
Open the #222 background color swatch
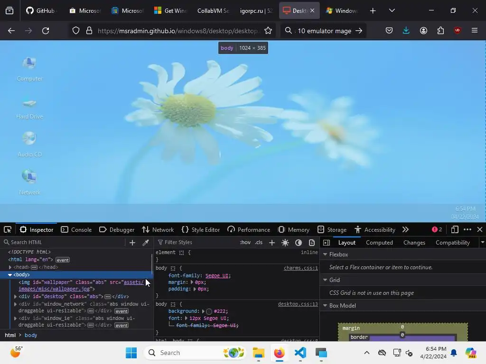209,311
